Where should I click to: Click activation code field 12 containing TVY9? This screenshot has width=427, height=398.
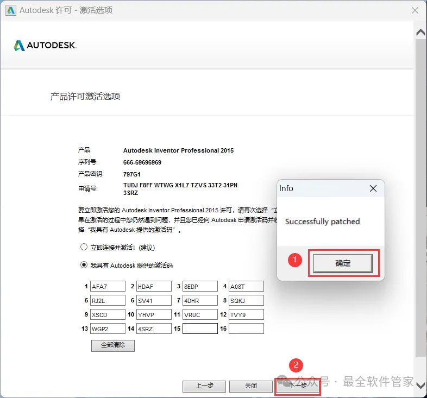pyautogui.click(x=246, y=315)
